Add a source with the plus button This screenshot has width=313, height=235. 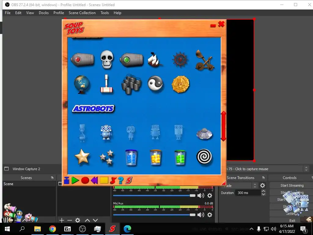click(62, 220)
